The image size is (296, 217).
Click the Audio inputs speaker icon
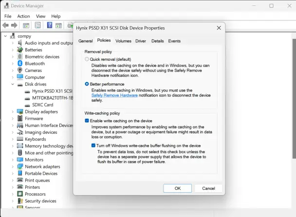pos(20,43)
